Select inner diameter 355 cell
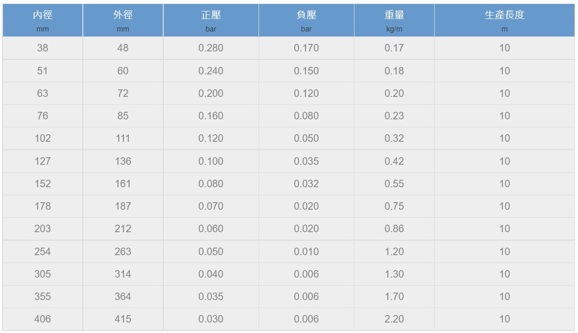 pyautogui.click(x=43, y=297)
